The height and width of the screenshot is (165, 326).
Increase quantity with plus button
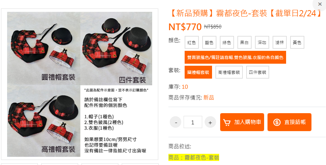point(210,122)
